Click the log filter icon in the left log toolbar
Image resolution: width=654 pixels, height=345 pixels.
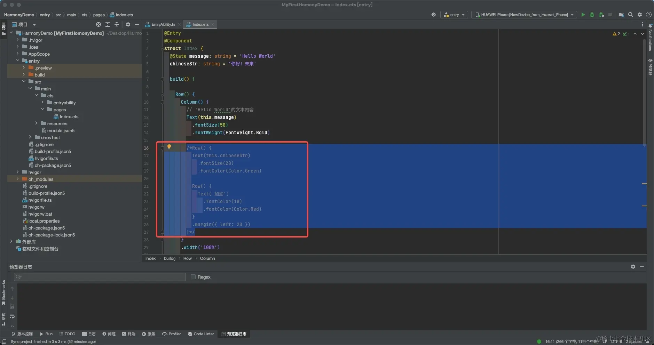[12, 307]
